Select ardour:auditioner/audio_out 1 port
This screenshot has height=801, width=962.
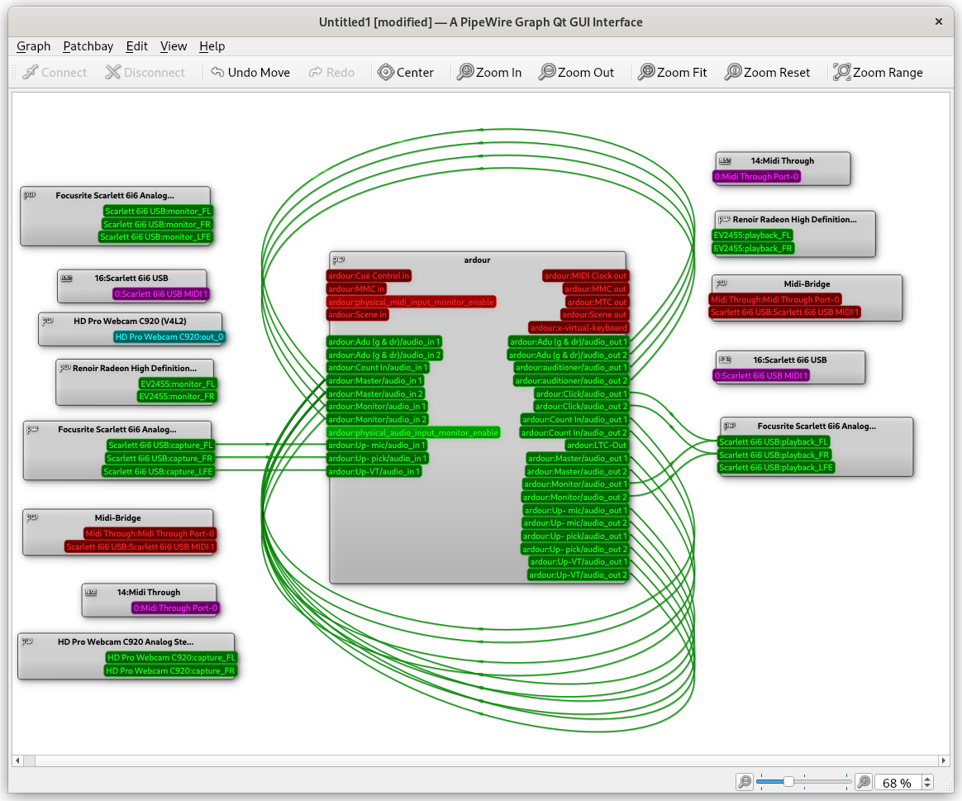pyautogui.click(x=571, y=368)
